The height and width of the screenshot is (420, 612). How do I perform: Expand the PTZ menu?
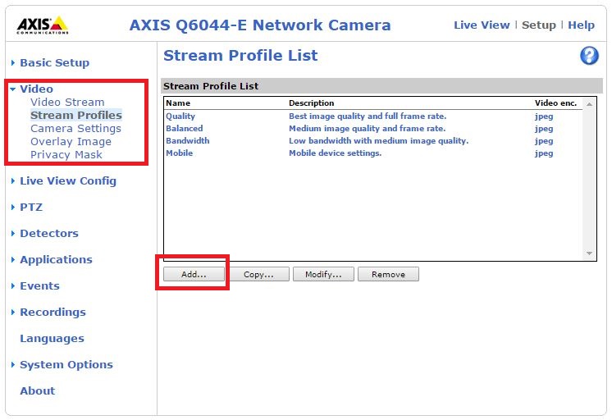[31, 207]
